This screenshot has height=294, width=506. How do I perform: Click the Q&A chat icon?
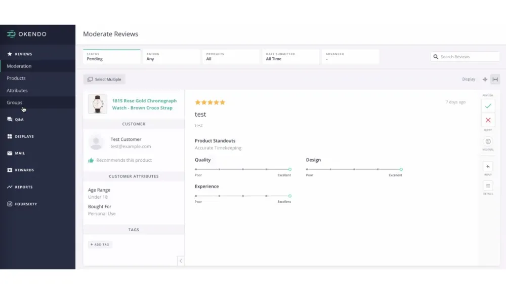[10, 119]
